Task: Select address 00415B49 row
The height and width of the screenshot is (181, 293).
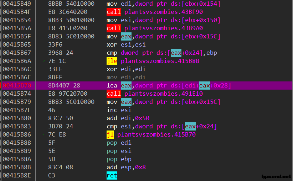Action: click(146, 4)
